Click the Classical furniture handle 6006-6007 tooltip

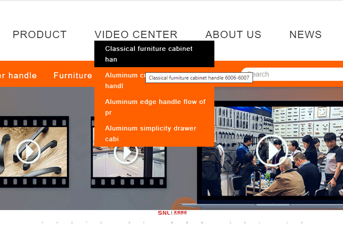pos(199,78)
